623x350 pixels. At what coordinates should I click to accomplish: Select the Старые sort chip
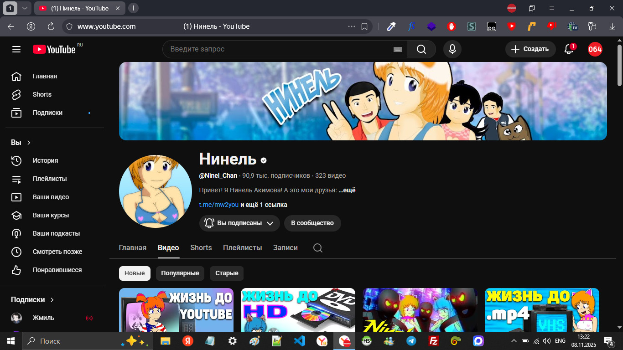coord(227,273)
